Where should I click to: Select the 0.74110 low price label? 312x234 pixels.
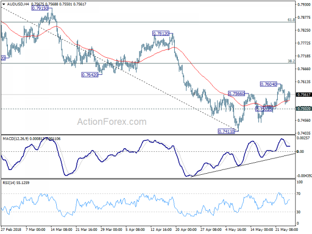(226, 132)
